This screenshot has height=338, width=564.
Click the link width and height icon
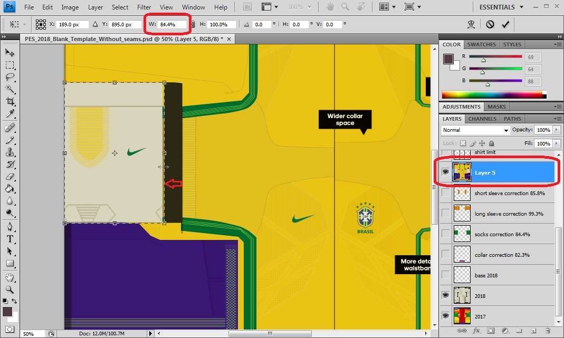coord(193,24)
